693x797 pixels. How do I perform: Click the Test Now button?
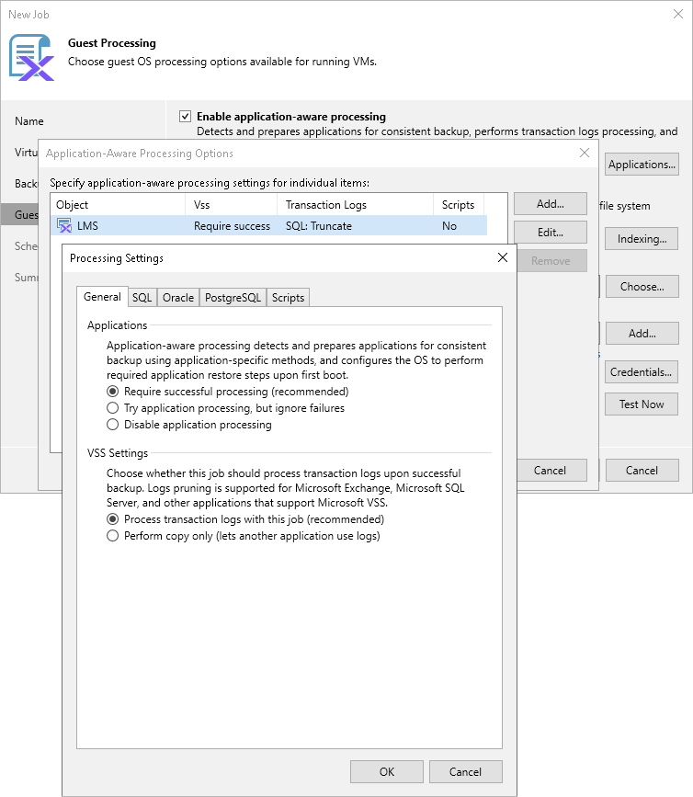click(x=642, y=404)
